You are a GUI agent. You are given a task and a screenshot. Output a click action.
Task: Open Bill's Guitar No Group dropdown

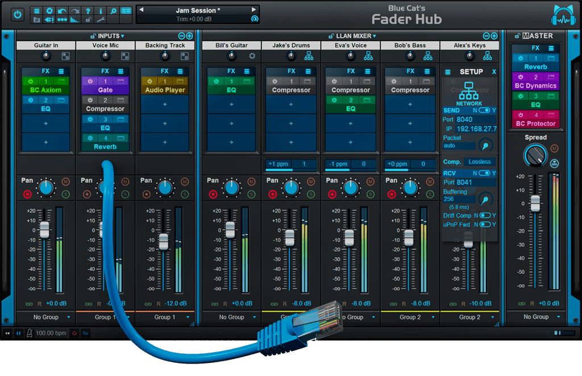[232, 317]
